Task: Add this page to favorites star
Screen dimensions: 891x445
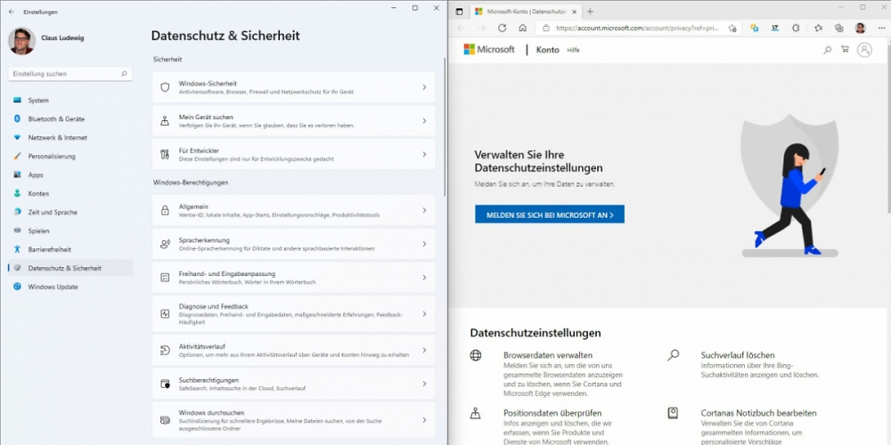Action: [732, 28]
